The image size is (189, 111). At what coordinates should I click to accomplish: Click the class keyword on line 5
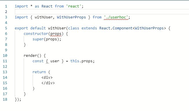(74, 28)
